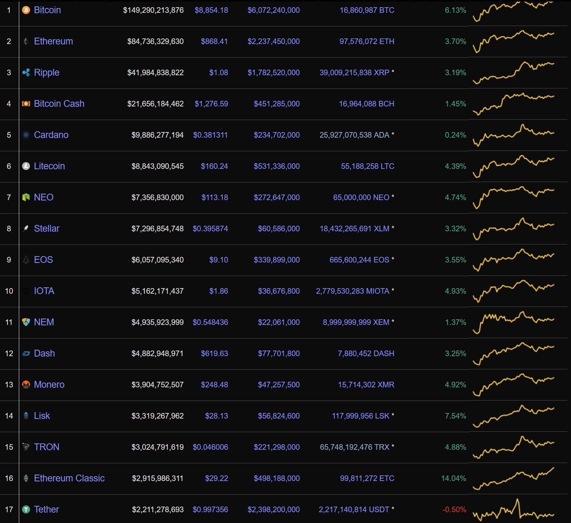Click the NEM shield logo icon
Viewport: 571px width, 523px height.
pyautogui.click(x=26, y=322)
